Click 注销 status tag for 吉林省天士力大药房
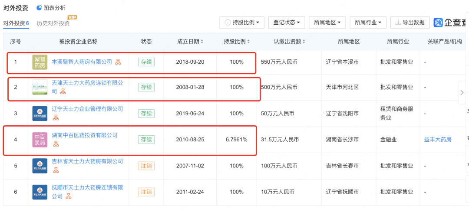469x209 pixels. tap(146, 166)
